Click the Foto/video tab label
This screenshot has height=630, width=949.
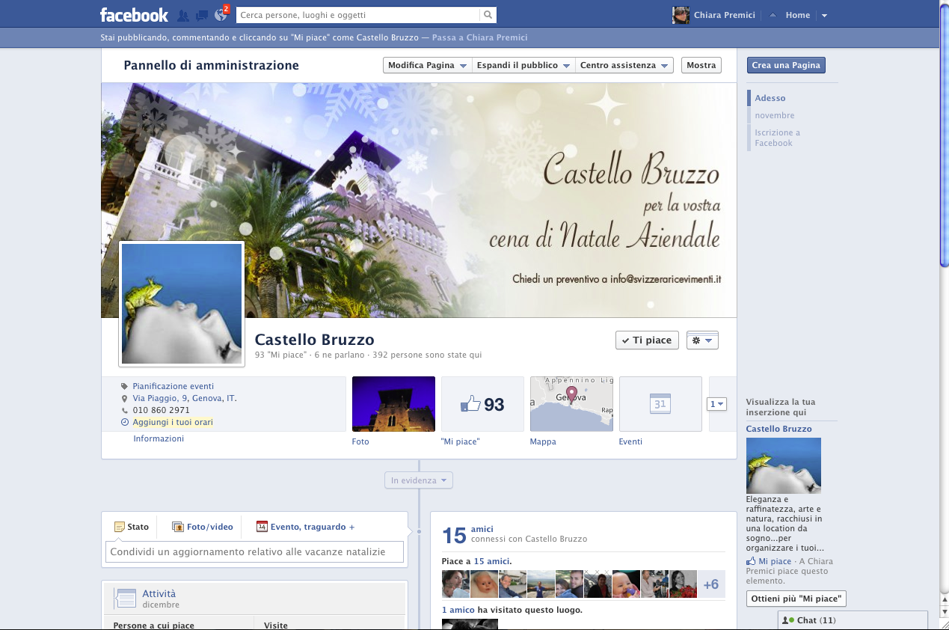(x=210, y=527)
